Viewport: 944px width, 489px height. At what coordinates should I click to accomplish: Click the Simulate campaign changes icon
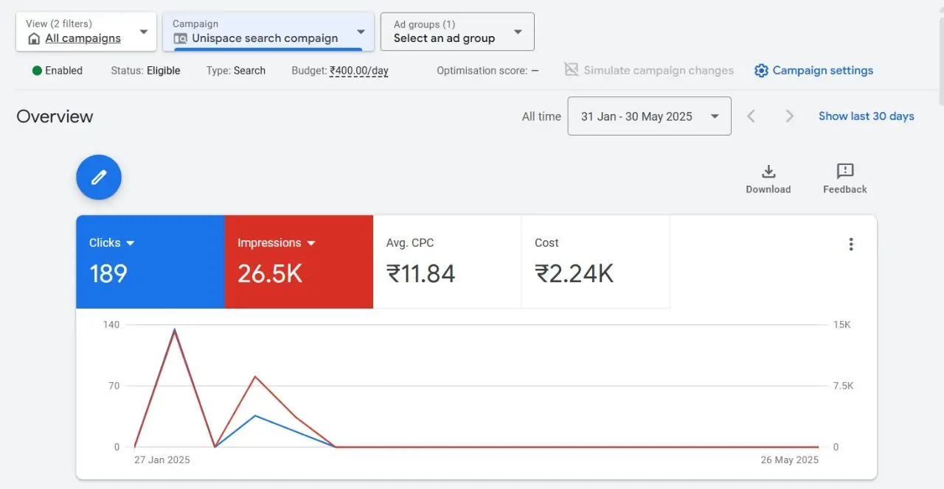[571, 70]
